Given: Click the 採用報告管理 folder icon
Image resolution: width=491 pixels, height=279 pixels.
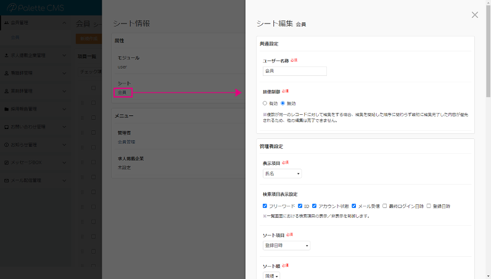Looking at the screenshot, I should pyautogui.click(x=7, y=109).
